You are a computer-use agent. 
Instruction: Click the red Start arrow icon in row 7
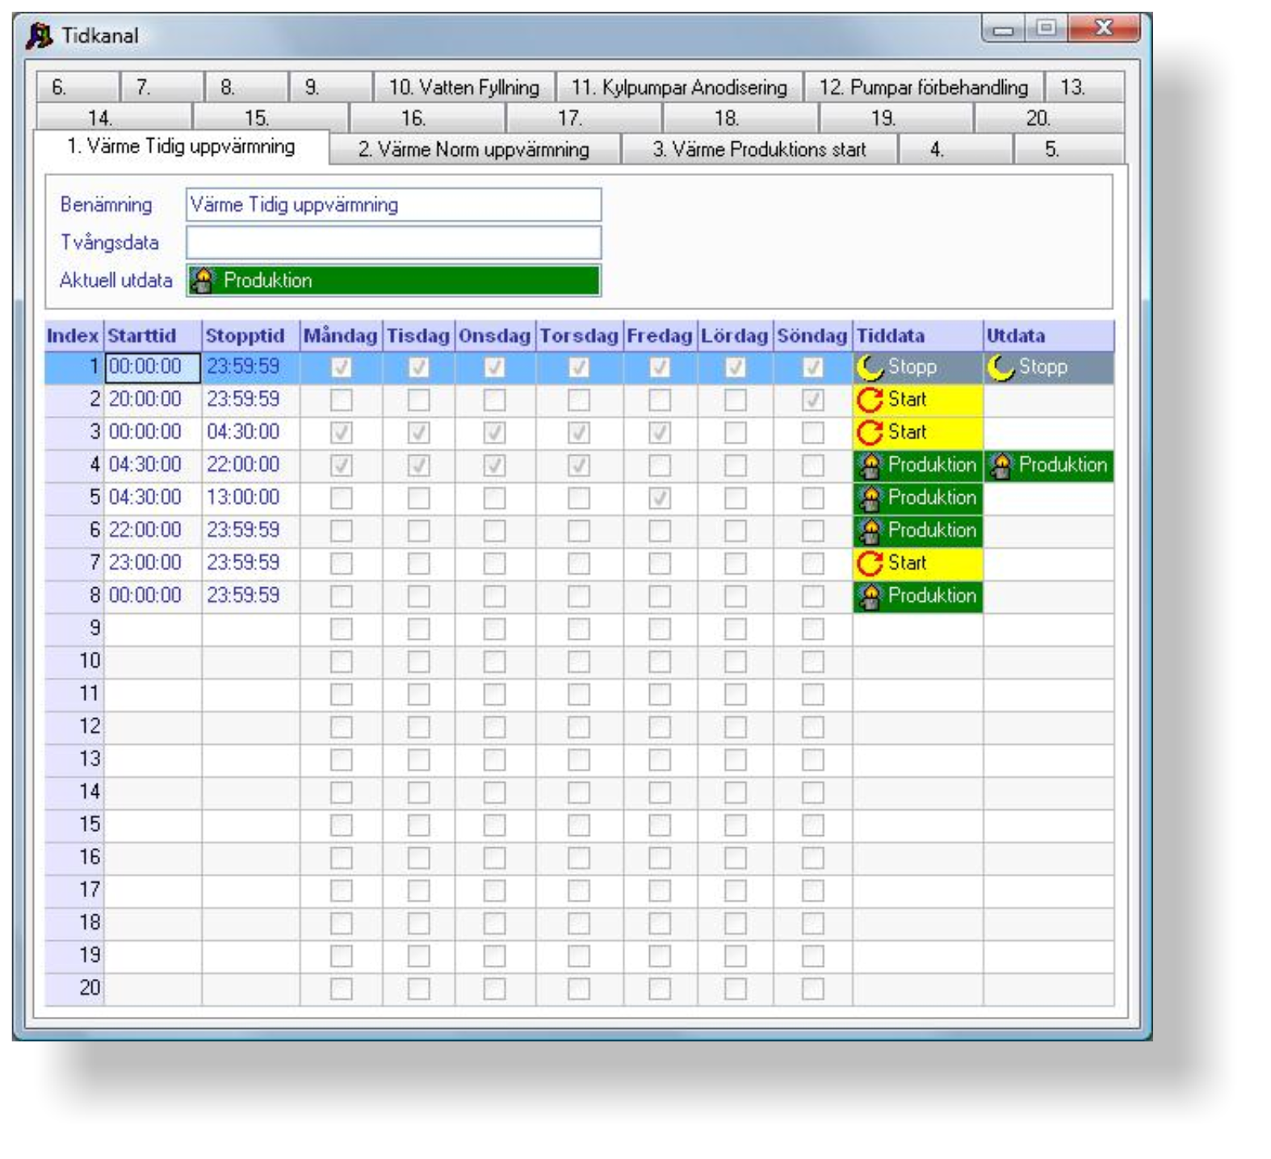pyautogui.click(x=870, y=564)
